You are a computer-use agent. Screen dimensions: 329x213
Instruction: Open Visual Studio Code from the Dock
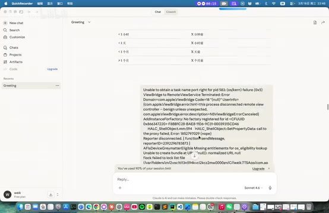point(180,207)
